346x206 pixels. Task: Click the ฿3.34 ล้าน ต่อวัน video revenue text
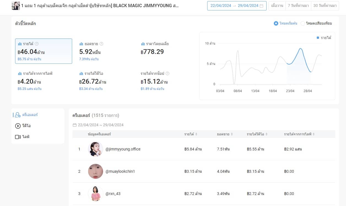(91, 89)
